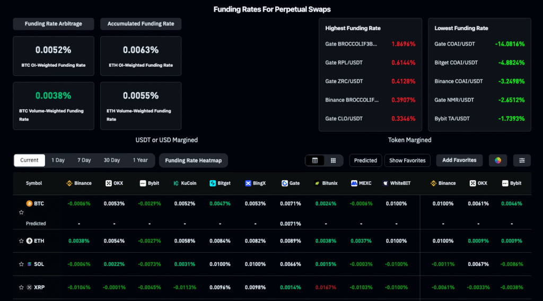
Task: Click Bybit SOL rate -0.0073%
Action: (149, 264)
